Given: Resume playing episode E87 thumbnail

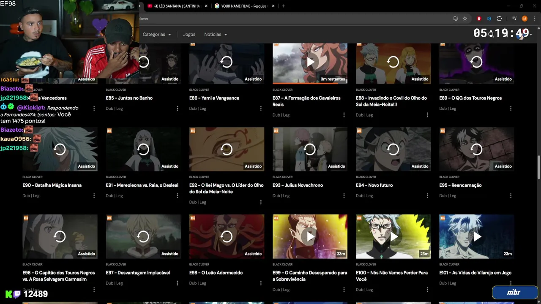Looking at the screenshot, I should (310, 62).
